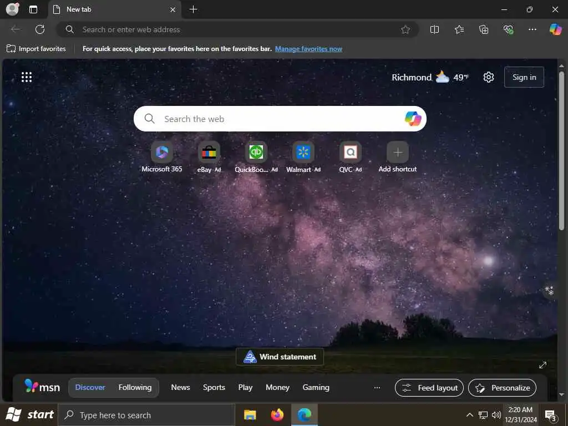Open File Explorer from taskbar
The height and width of the screenshot is (426, 568).
click(250, 415)
